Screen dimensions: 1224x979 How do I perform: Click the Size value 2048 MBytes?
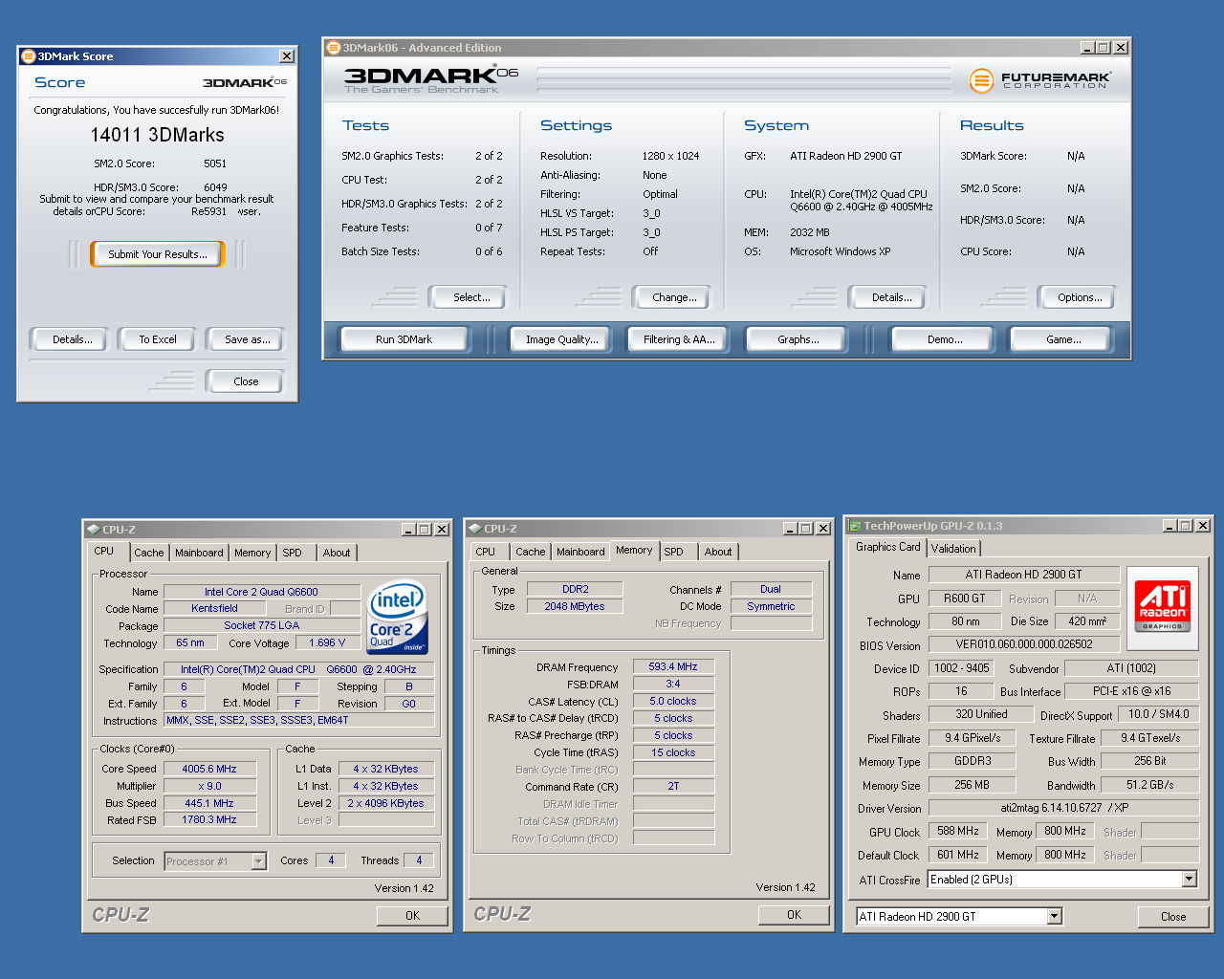click(575, 606)
